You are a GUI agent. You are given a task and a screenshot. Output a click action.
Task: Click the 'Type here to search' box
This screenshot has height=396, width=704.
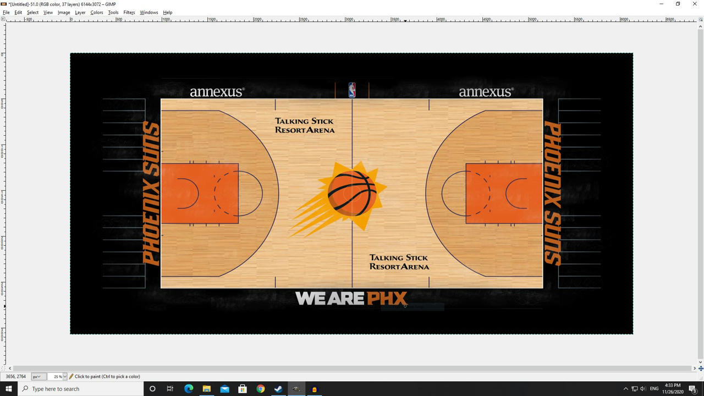[x=81, y=389]
